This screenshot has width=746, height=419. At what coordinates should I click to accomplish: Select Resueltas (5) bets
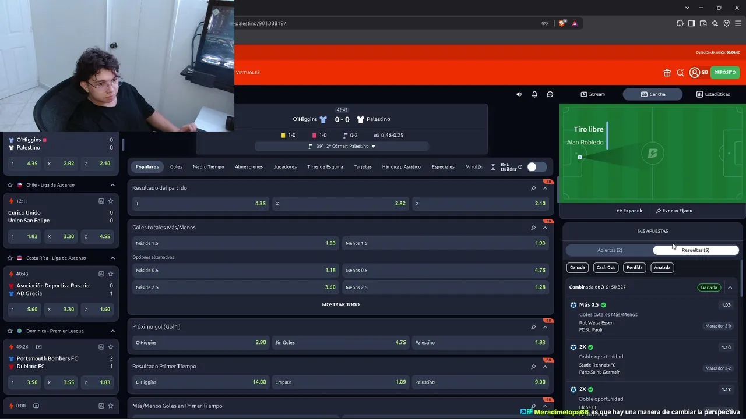coord(696,250)
